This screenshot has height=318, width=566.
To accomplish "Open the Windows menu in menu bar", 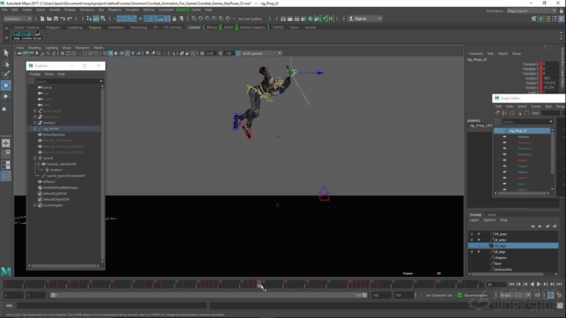I will pos(87,10).
